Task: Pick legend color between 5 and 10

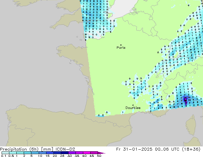Action: click(x=35, y=153)
